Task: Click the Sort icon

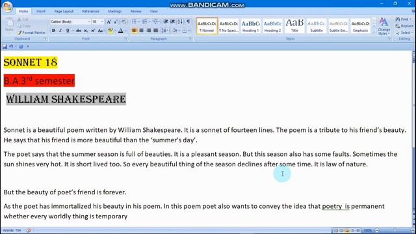Action: 180,21
